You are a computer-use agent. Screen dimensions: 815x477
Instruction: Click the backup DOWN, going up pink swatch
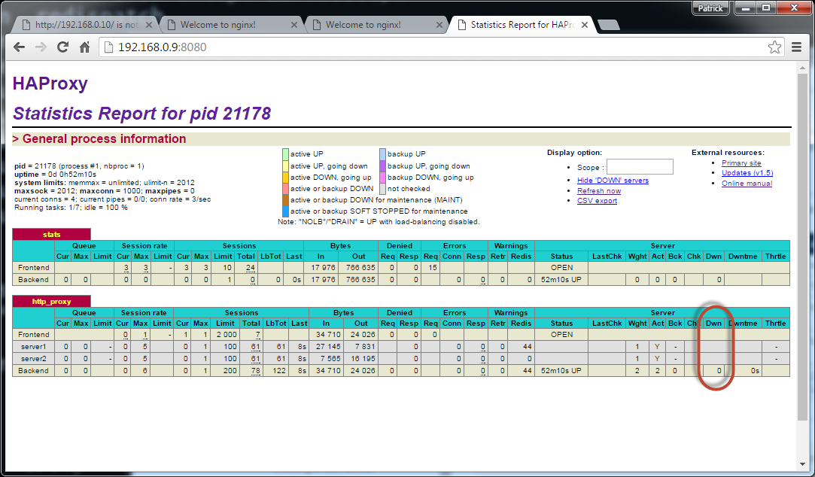point(382,178)
